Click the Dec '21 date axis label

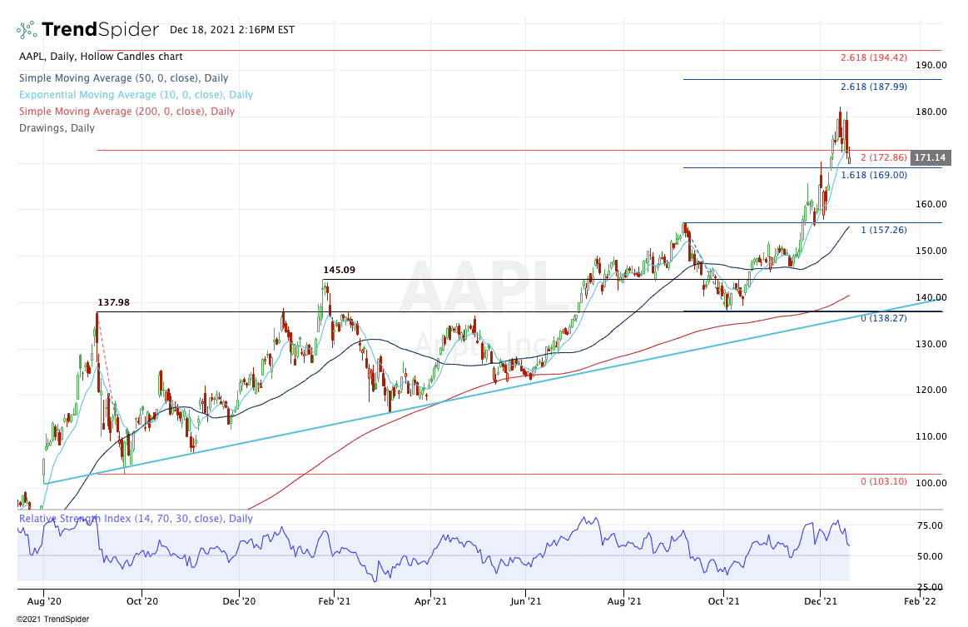coord(821,602)
